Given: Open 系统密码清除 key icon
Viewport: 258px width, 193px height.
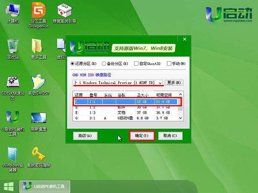Looking at the screenshot, I should [39, 157].
